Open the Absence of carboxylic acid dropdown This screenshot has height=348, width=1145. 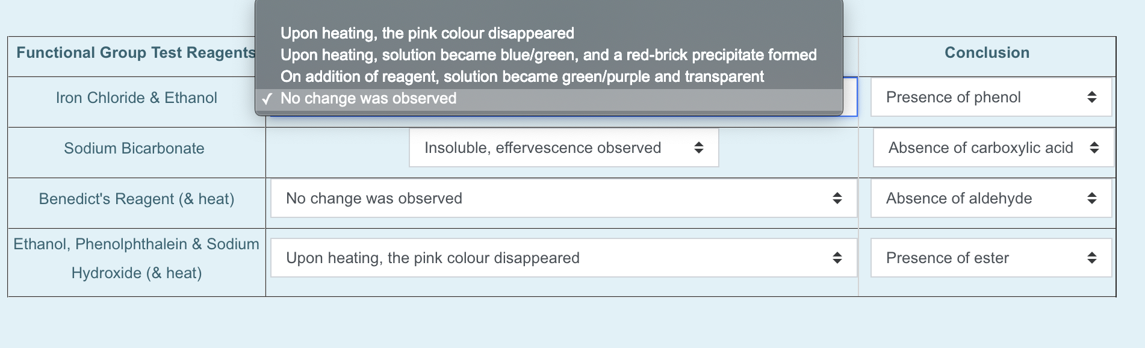[991, 148]
